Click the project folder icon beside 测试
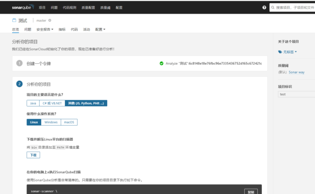Viewport: 315px width, 194px height. pyautogui.click(x=14, y=20)
